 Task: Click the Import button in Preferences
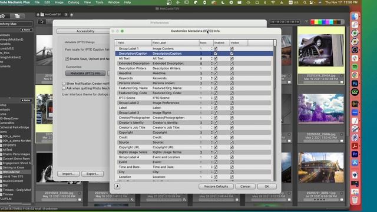pyautogui.click(x=68, y=174)
